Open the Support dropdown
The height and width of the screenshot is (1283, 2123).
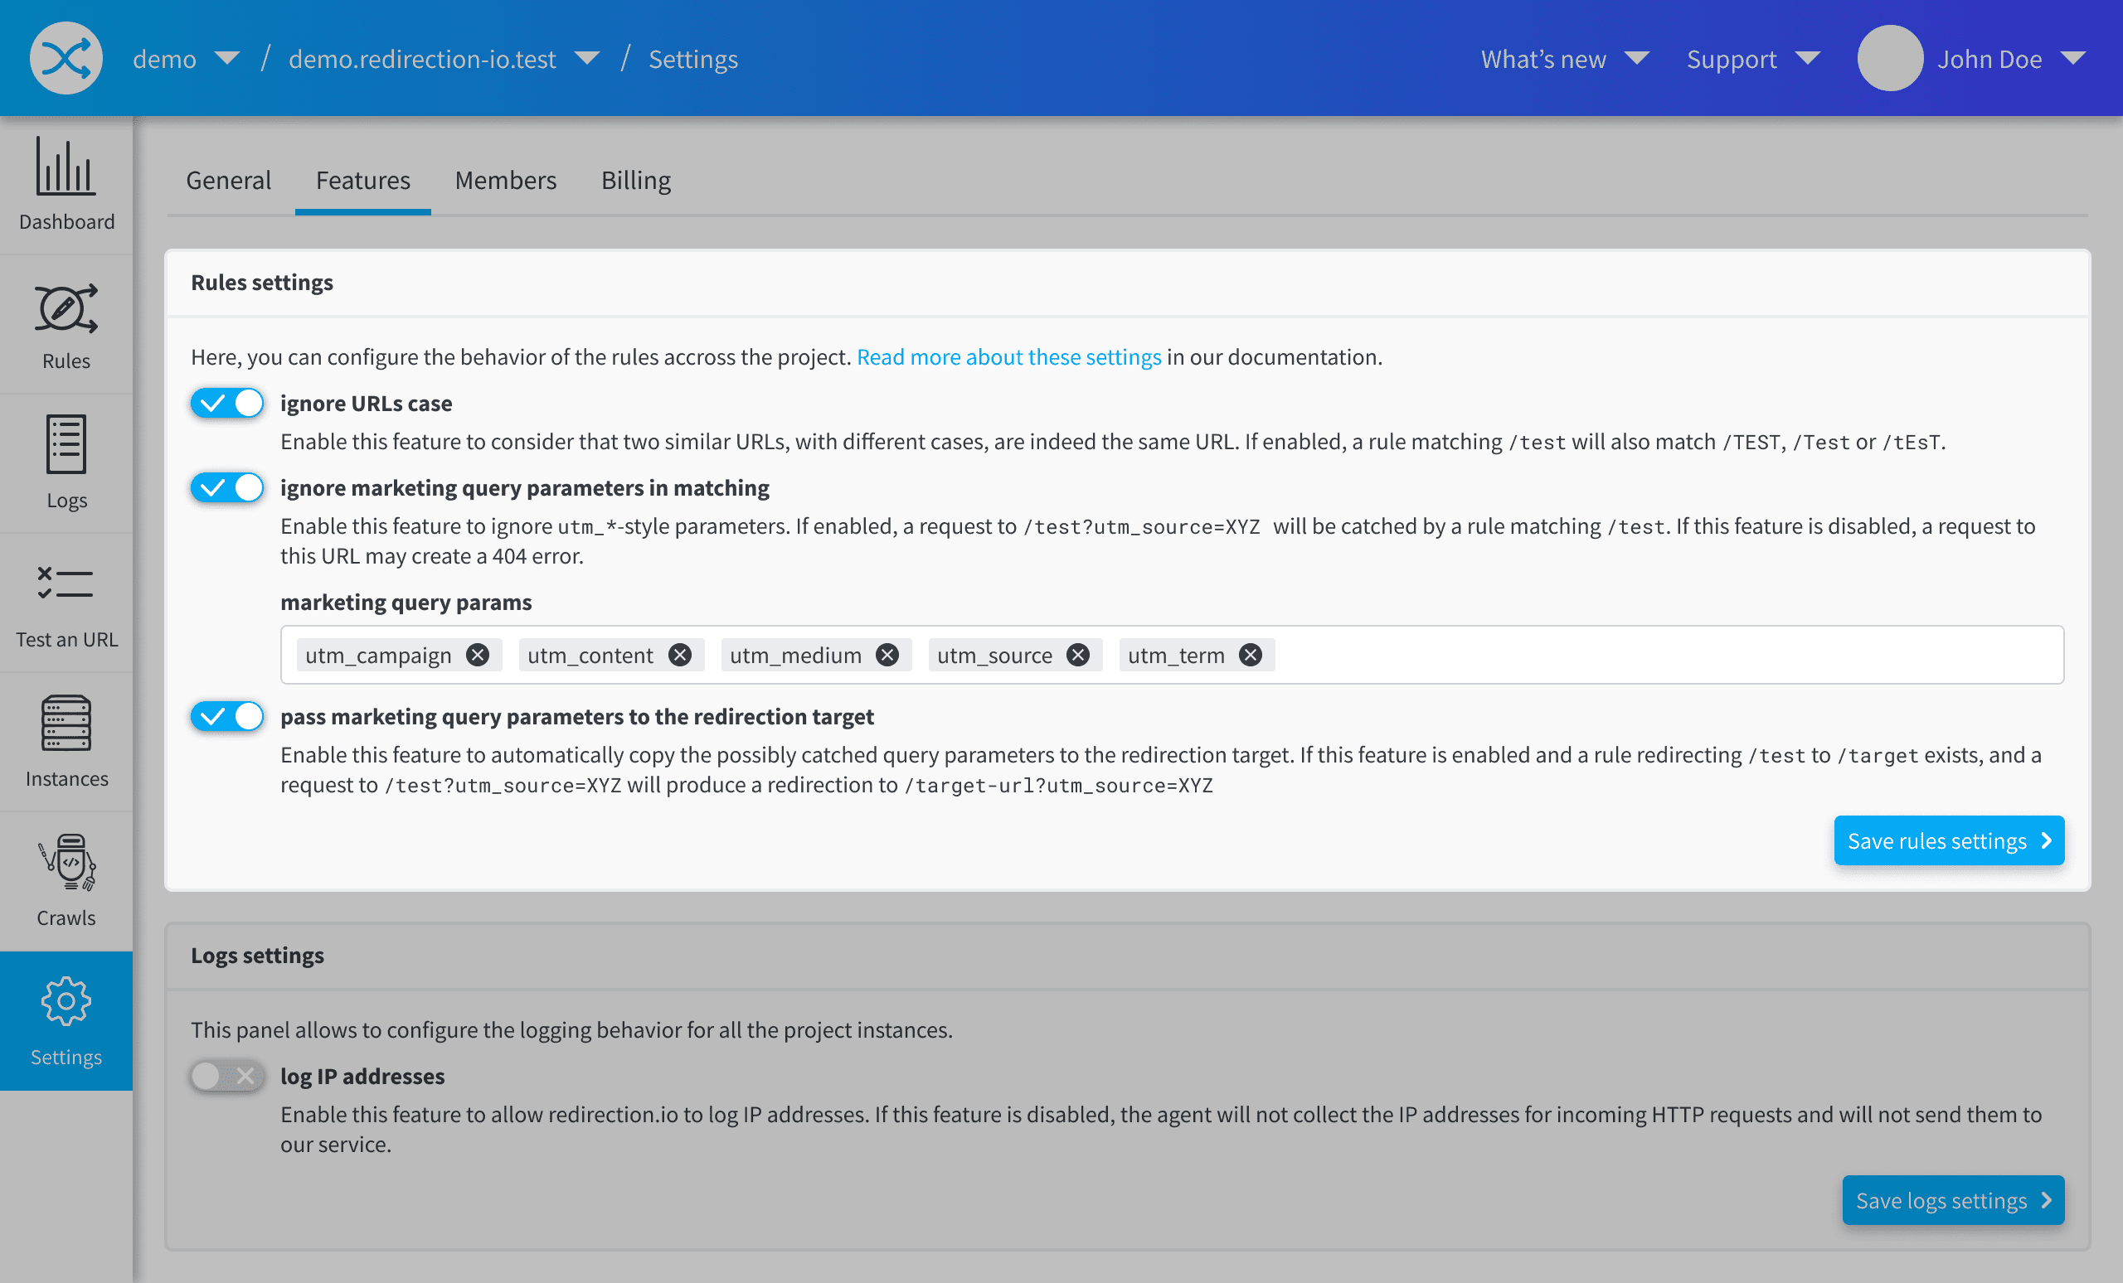[x=1753, y=59]
